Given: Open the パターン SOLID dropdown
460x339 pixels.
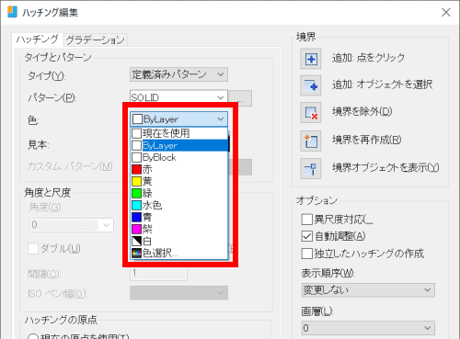Looking at the screenshot, I should 178,97.
